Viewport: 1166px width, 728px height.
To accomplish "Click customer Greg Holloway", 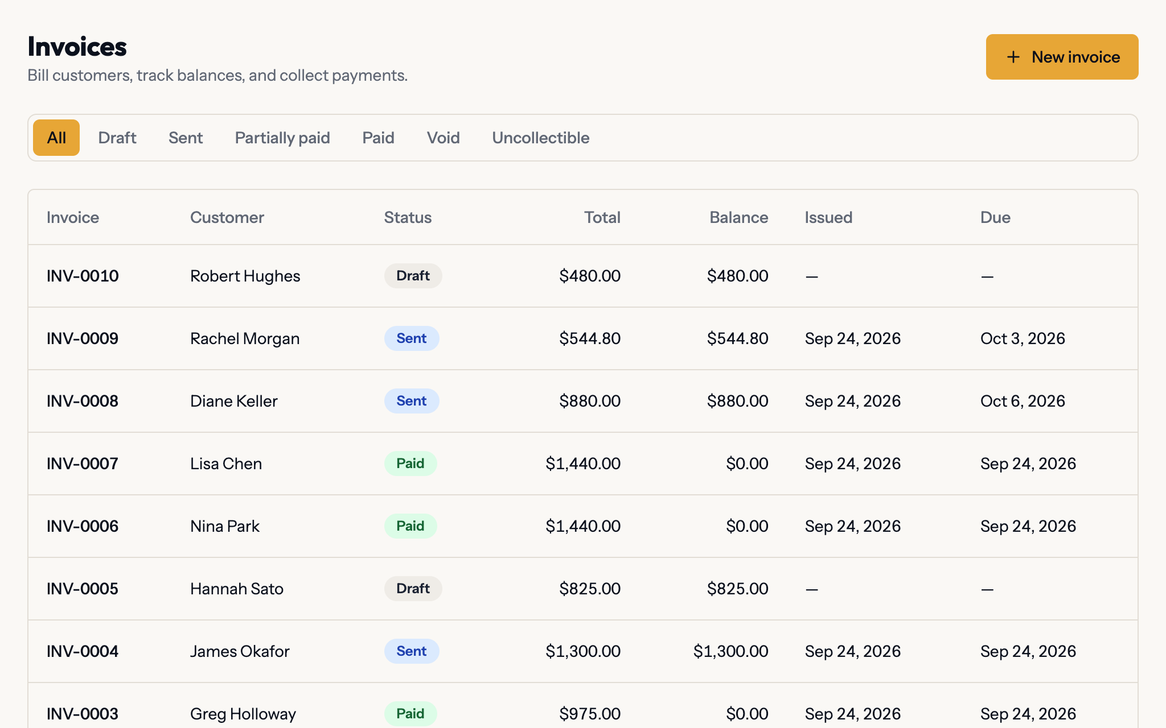I will click(243, 714).
